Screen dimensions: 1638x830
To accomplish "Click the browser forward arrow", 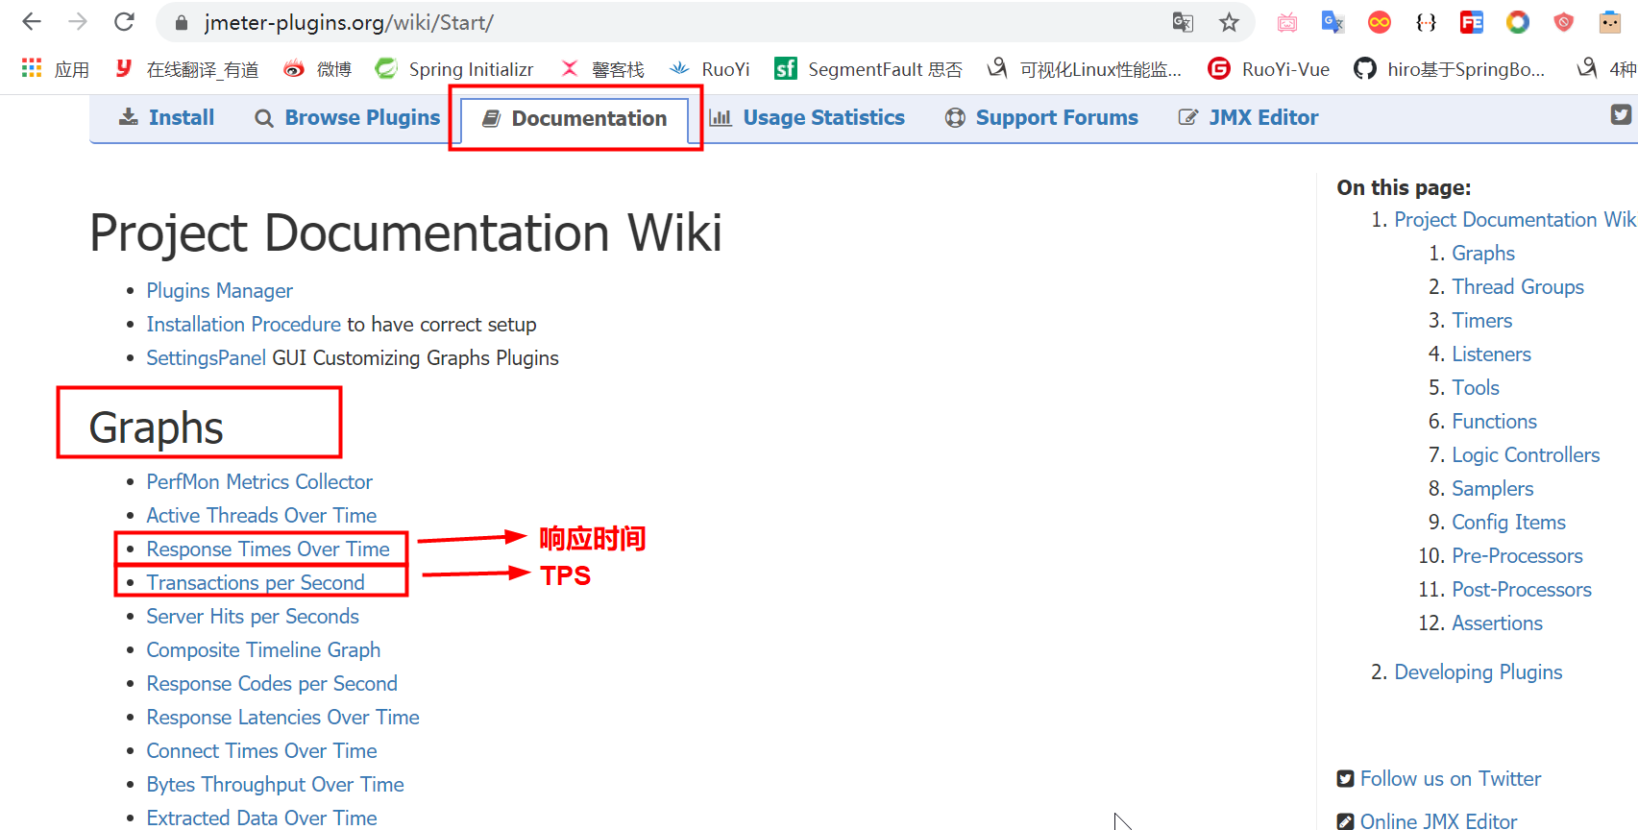I will (x=78, y=22).
